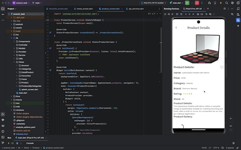
Task: Add a new running device with plus button
Action: click(208, 9)
